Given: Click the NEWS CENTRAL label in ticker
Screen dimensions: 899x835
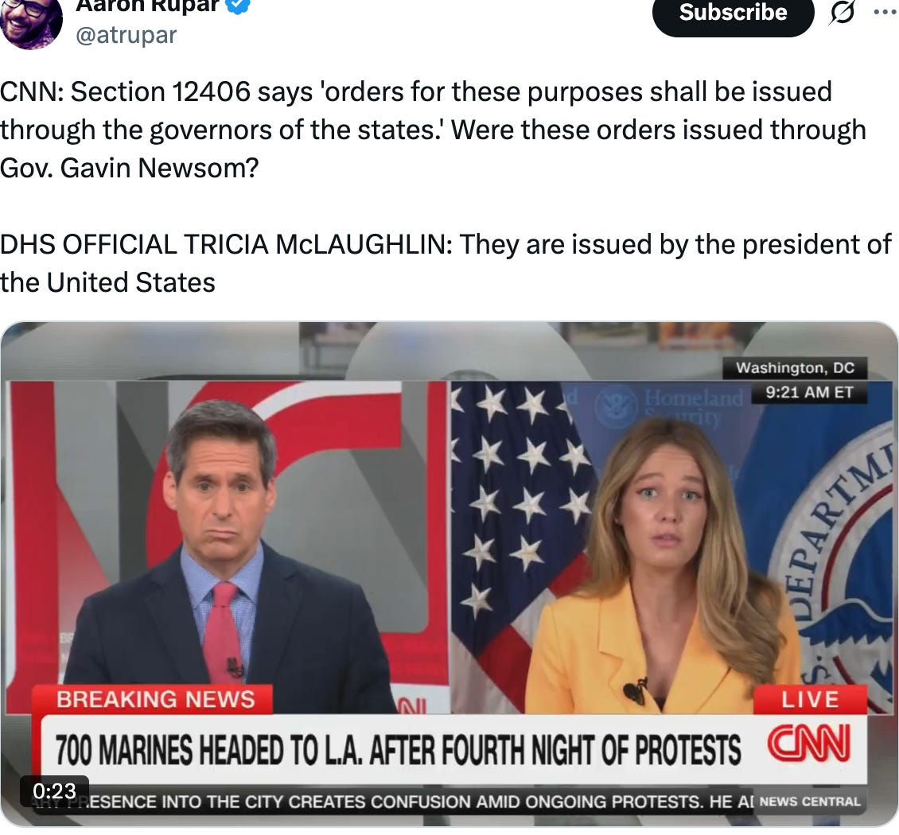Looking at the screenshot, I should coord(810,801).
